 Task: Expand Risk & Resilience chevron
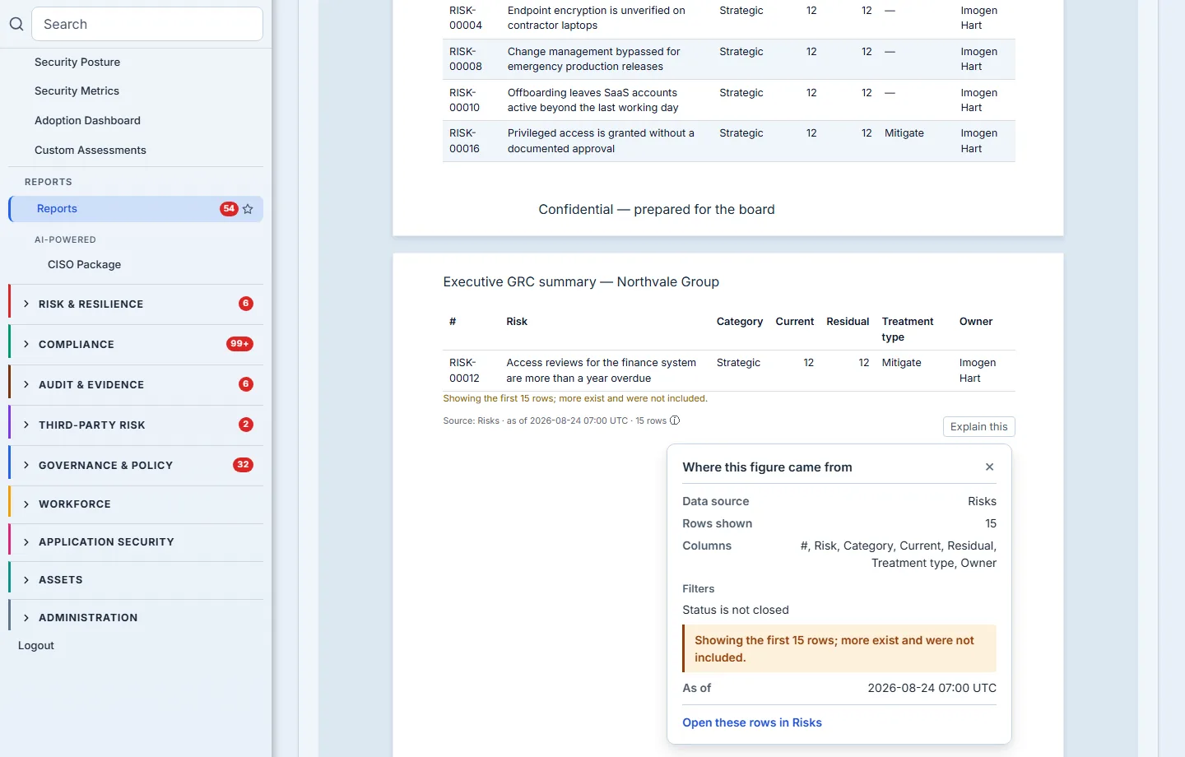(26, 304)
